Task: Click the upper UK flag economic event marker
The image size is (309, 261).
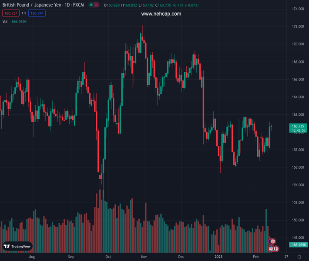Action: click(273, 241)
